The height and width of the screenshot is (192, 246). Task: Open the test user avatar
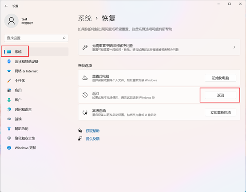coord(12,21)
